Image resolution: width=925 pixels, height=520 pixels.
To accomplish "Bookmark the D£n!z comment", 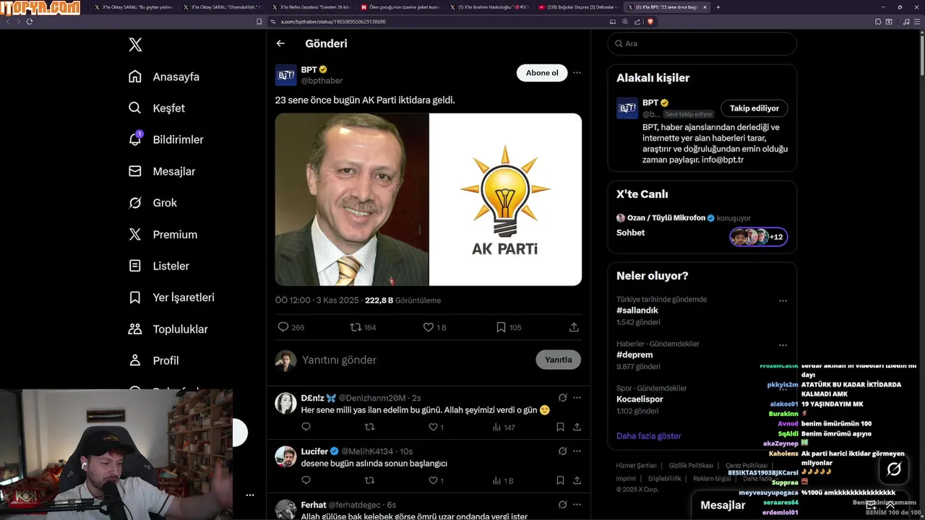I will point(560,427).
